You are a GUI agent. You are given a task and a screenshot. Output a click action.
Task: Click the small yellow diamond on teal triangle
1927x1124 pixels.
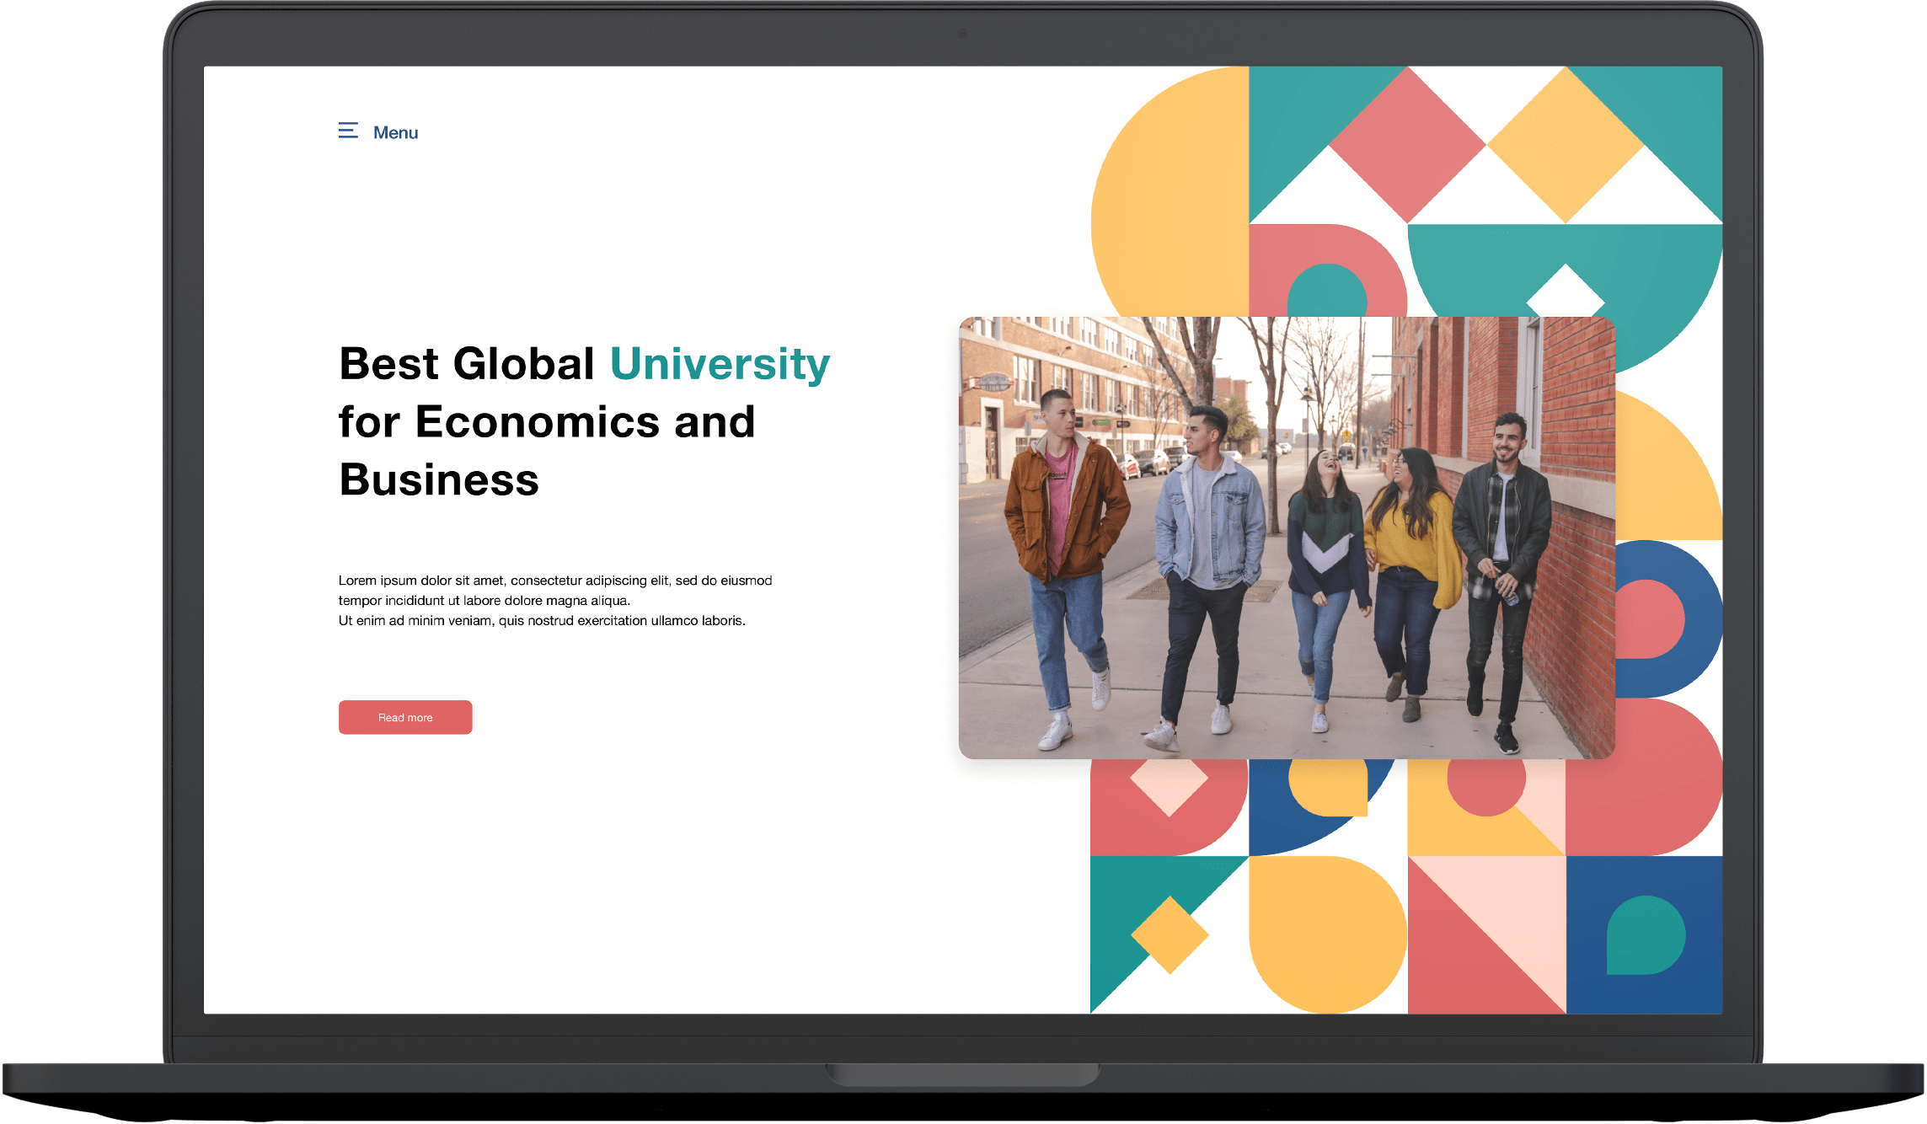(1170, 934)
